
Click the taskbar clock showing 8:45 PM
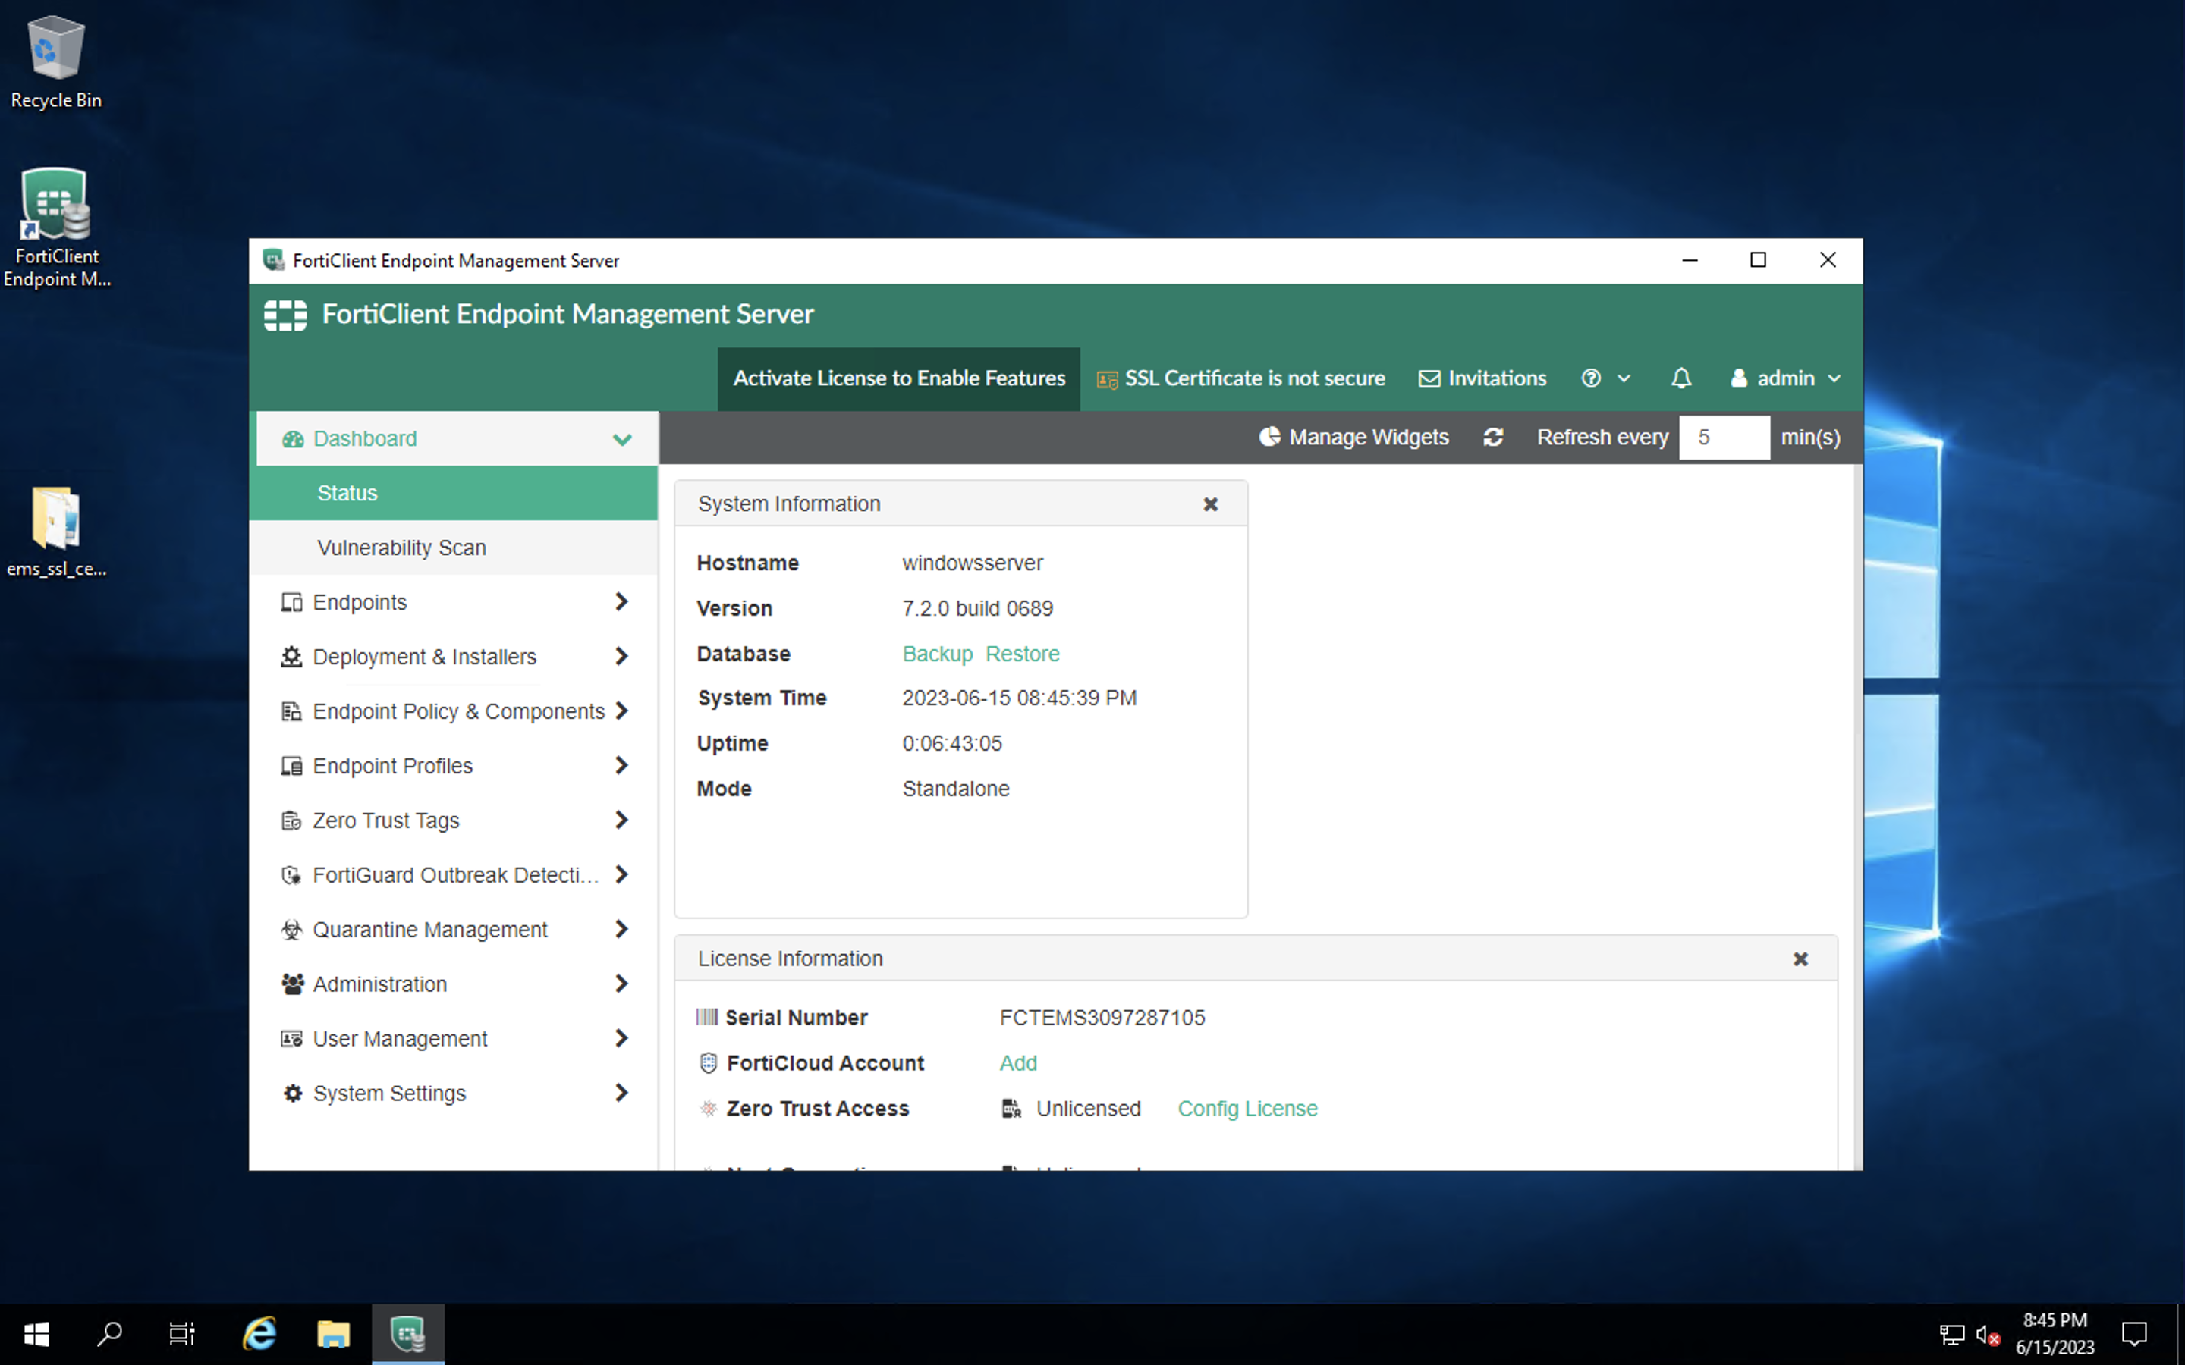point(2054,1333)
